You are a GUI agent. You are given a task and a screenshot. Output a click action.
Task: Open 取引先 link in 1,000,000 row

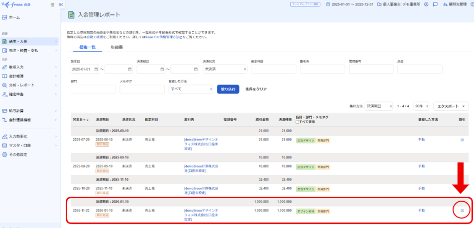pyautogui.click(x=201, y=215)
